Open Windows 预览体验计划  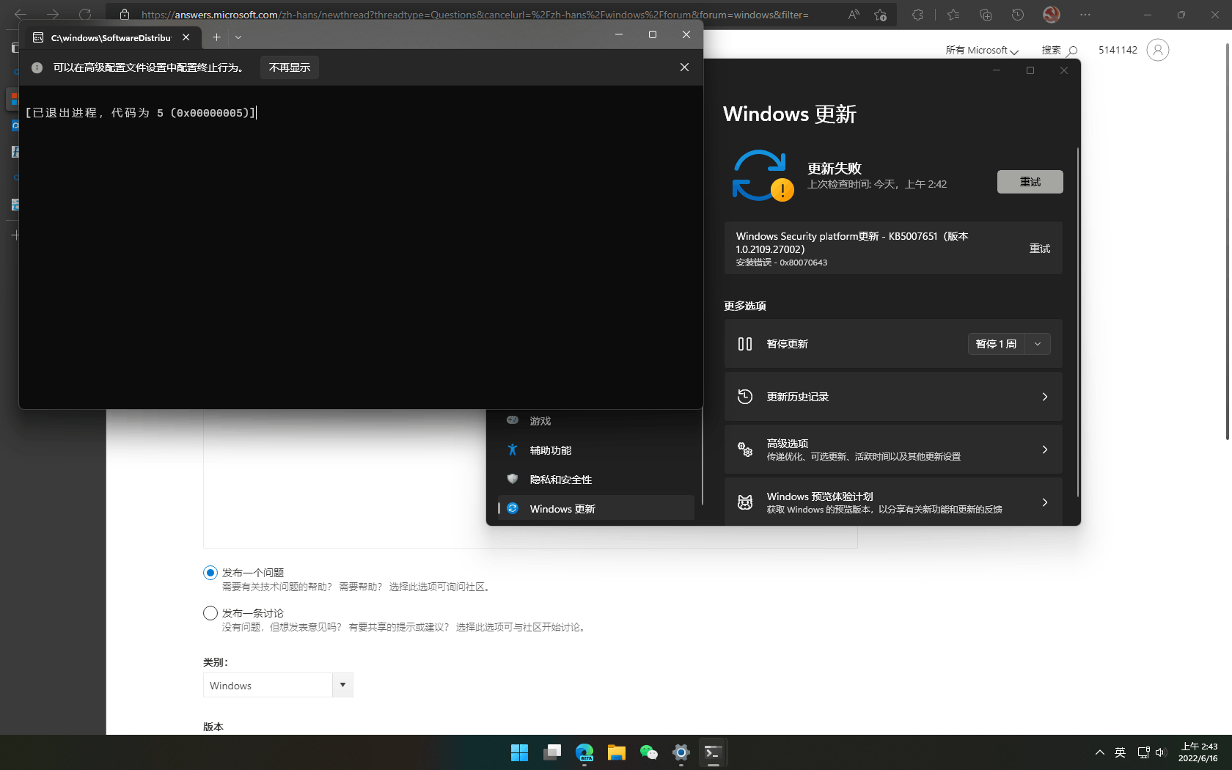(893, 502)
